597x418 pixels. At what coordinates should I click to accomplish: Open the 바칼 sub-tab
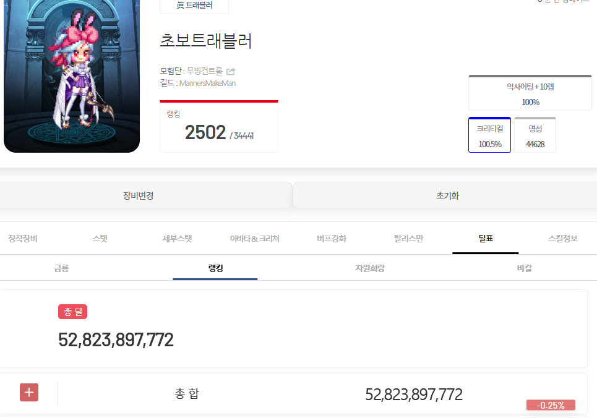click(524, 268)
